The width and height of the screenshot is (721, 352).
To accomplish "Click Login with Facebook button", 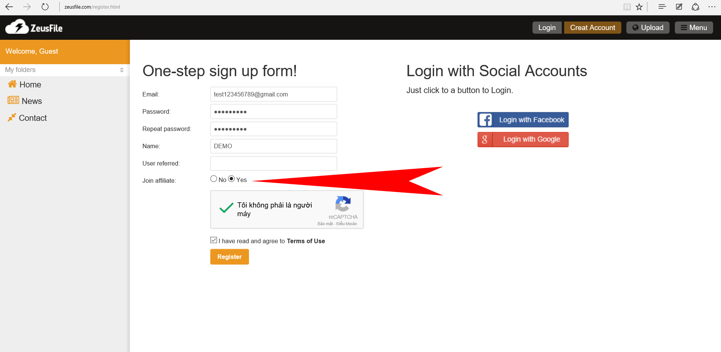I will [523, 120].
